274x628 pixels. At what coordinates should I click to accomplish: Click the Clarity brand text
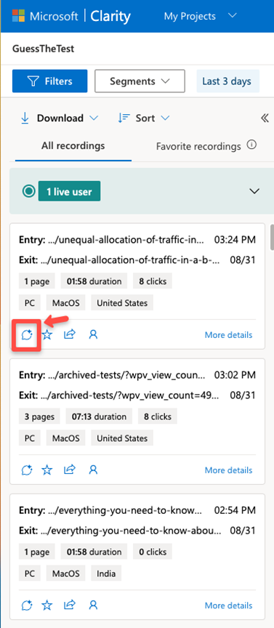(x=110, y=17)
